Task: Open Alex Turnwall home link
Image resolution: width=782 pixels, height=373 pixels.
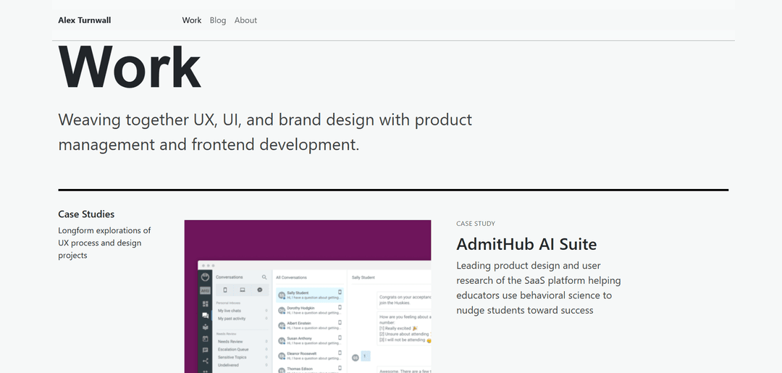Action: pyautogui.click(x=84, y=20)
